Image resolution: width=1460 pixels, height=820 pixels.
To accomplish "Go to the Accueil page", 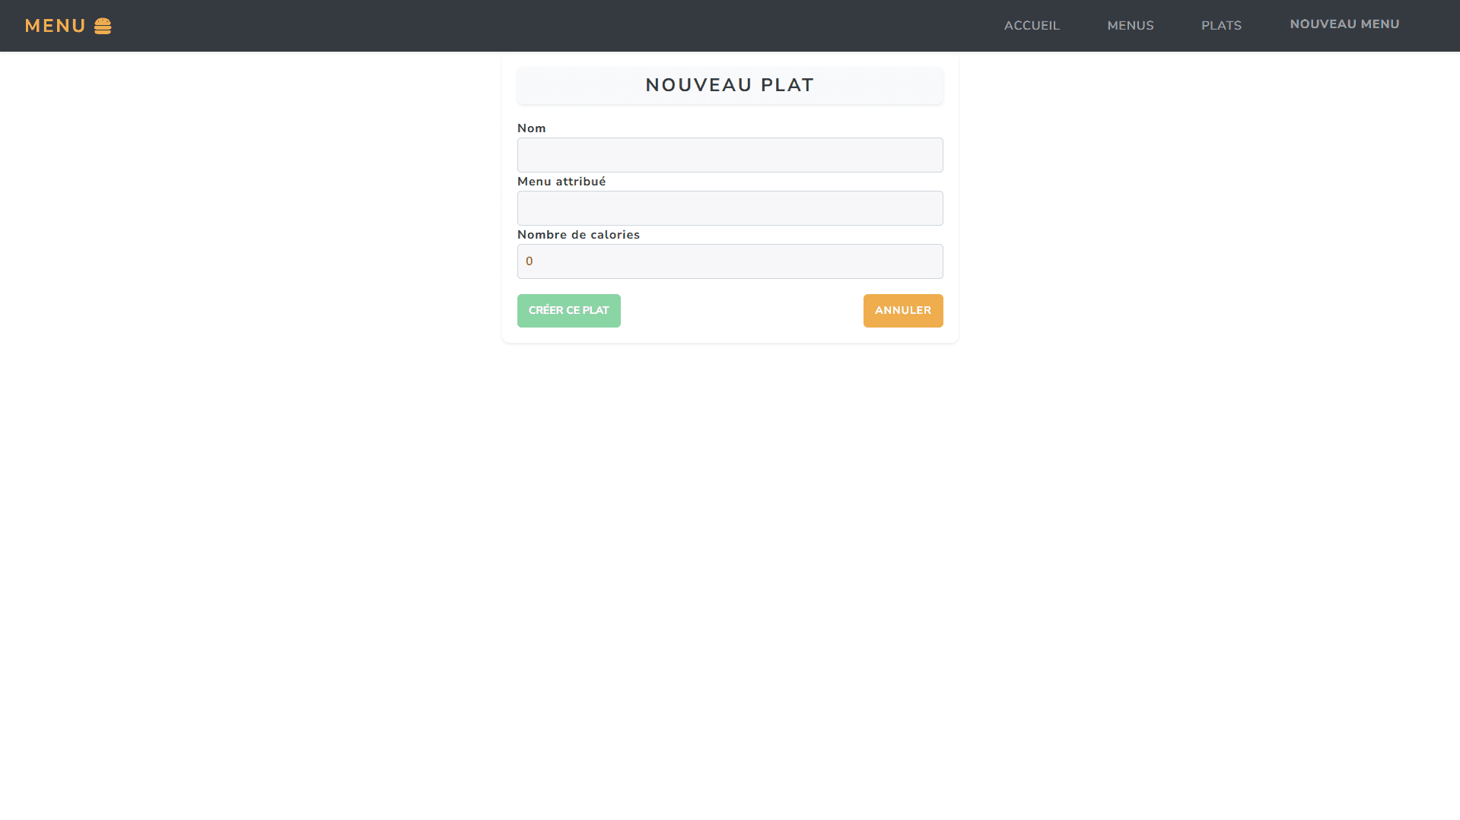I will [x=1031, y=26].
